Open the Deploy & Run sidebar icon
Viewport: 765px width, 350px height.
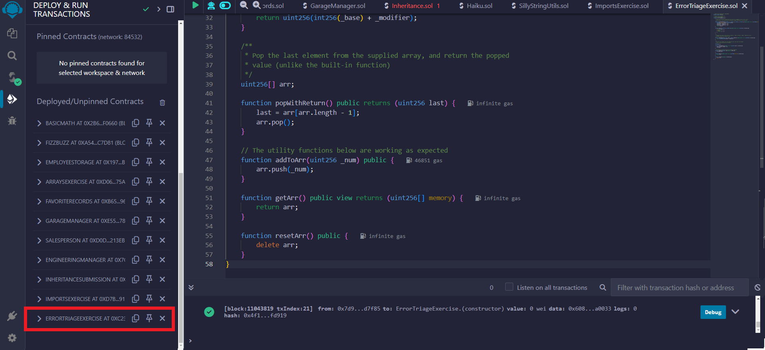pyautogui.click(x=12, y=99)
